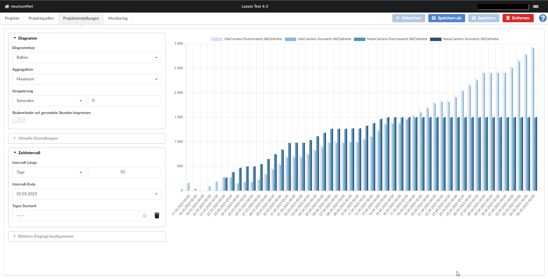
Task: Open the help question mark icon
Action: [x=543, y=18]
